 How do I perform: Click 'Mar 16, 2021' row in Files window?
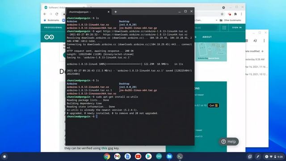[x=257, y=67]
